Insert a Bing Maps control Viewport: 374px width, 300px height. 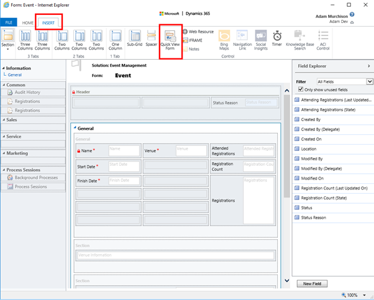[x=225, y=40]
